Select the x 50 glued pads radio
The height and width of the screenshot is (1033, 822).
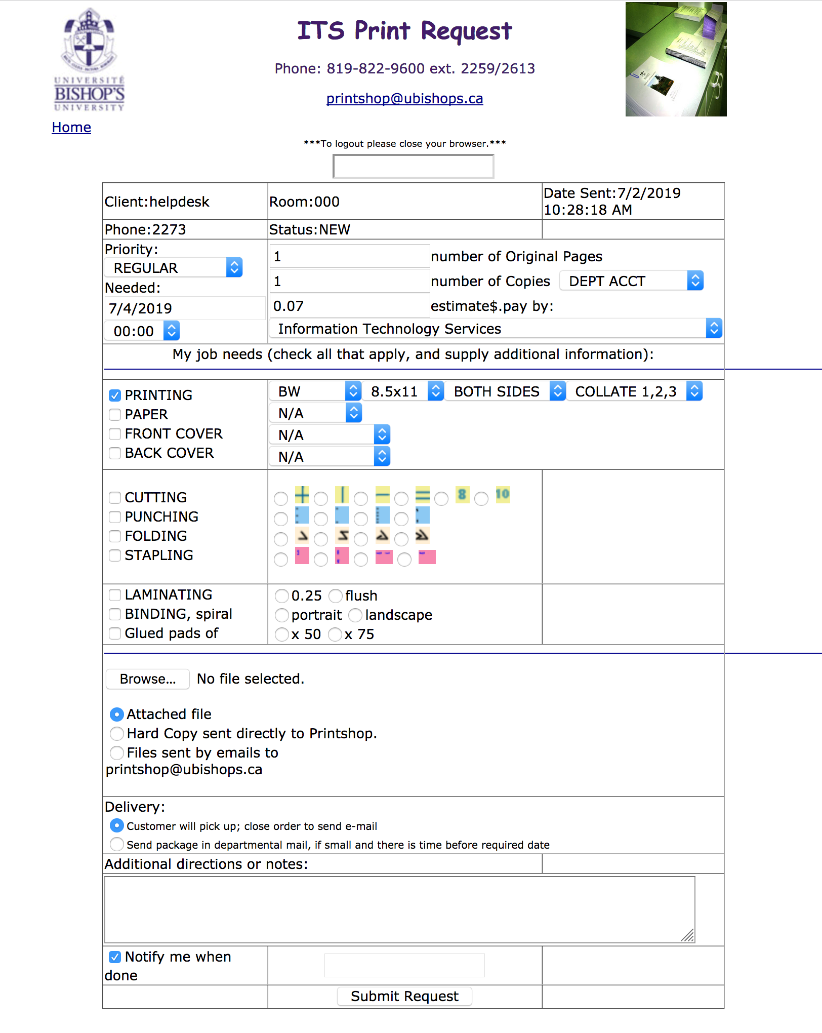click(x=282, y=634)
